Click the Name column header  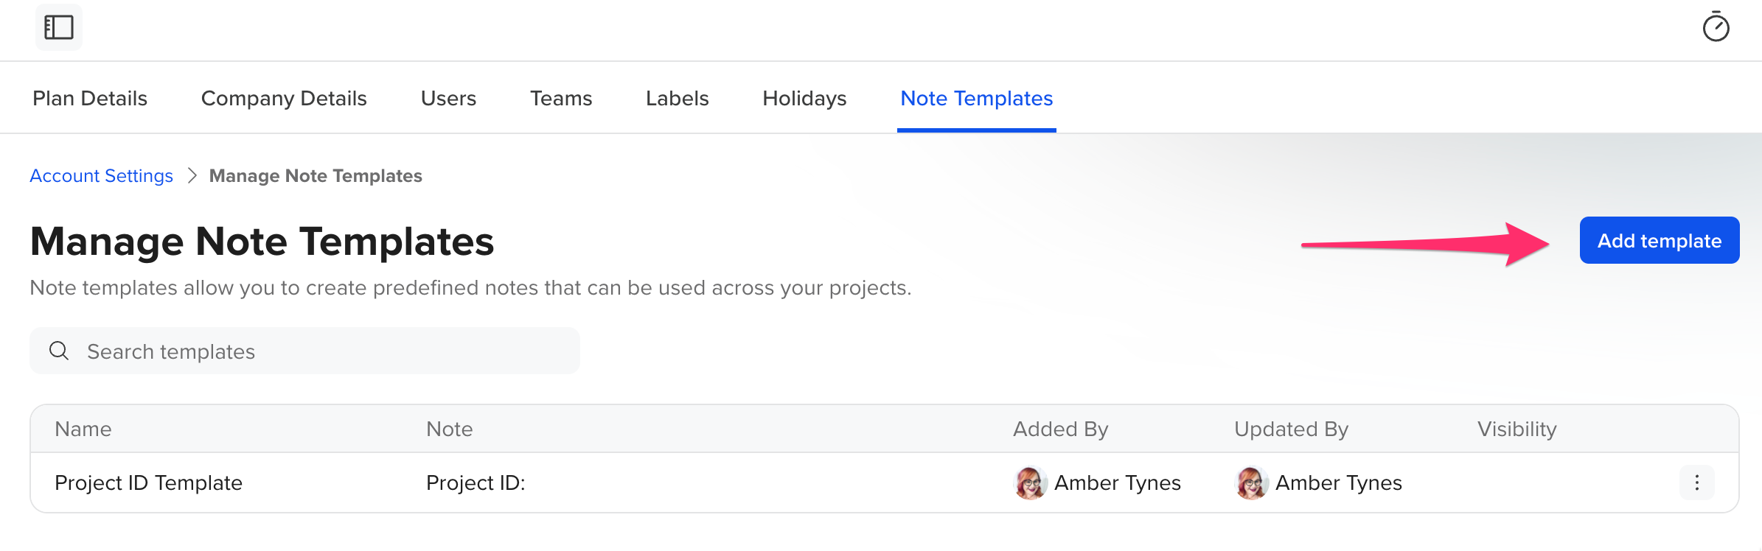tap(83, 429)
